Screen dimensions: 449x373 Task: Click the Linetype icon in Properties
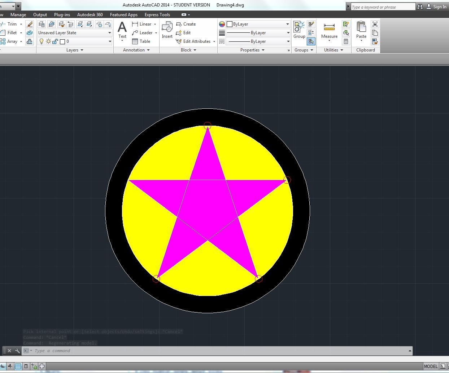(222, 41)
